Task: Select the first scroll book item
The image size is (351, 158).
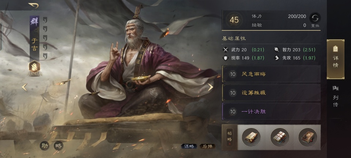Action: click(251, 137)
